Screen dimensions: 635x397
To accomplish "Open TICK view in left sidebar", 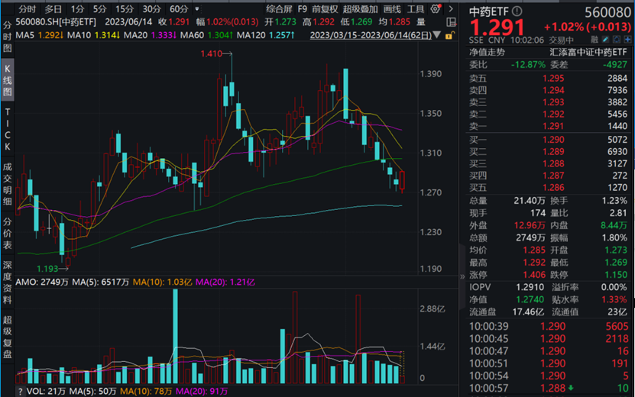I will 8,129.
